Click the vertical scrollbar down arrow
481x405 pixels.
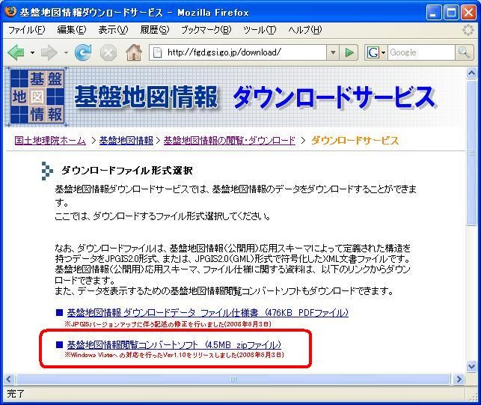471,365
